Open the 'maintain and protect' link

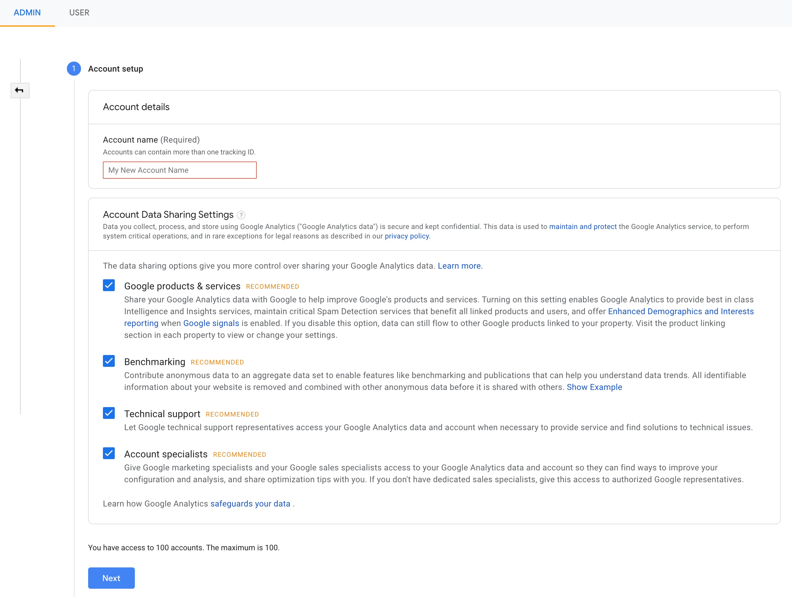point(583,227)
